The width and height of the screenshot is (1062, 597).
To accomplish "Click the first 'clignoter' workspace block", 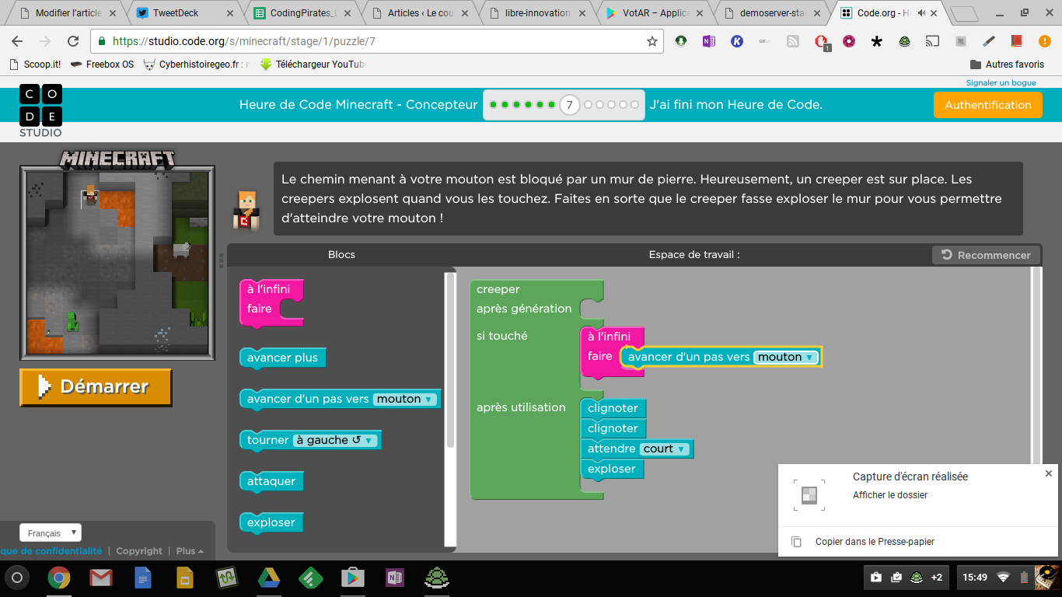I will coord(613,408).
